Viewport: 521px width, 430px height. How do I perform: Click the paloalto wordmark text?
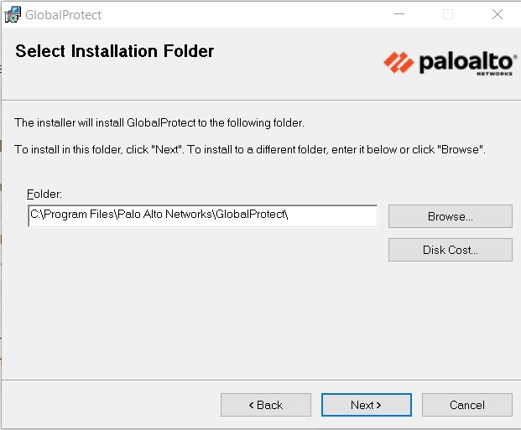pos(463,61)
